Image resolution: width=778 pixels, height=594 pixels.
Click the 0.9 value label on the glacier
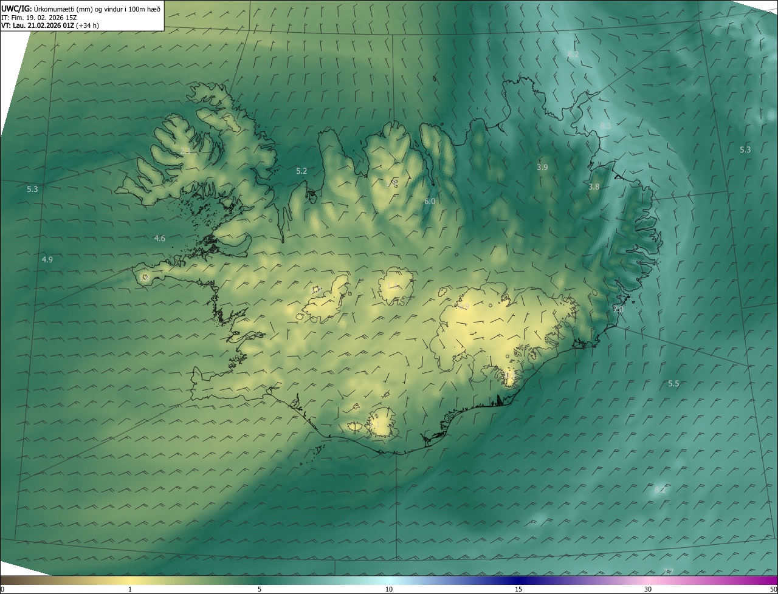(x=464, y=307)
